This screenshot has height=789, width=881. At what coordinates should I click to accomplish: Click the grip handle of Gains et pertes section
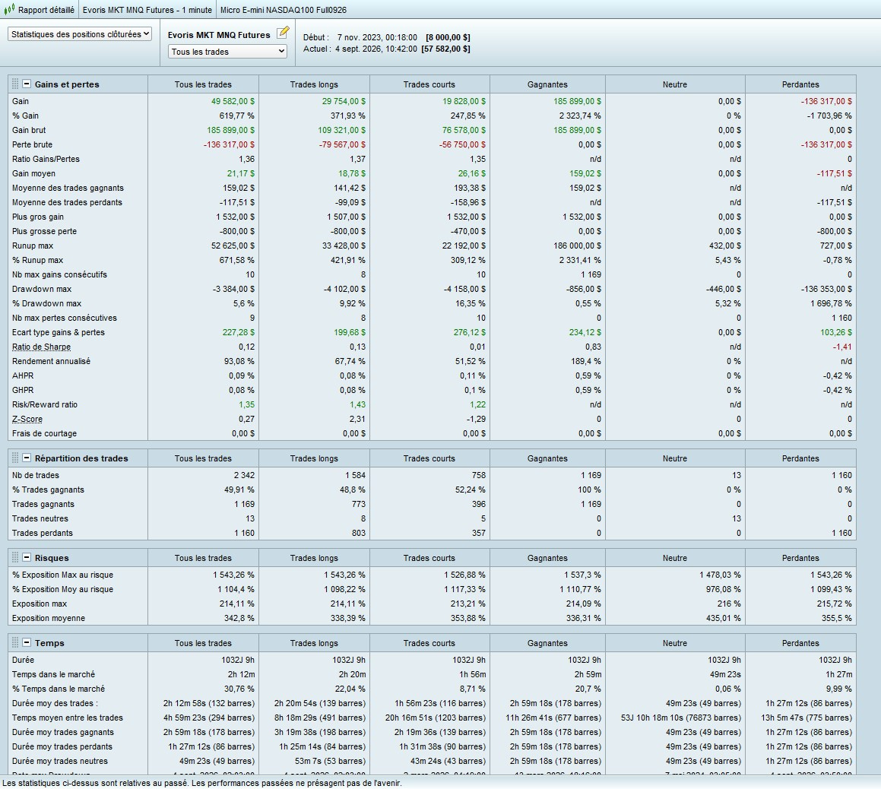pyautogui.click(x=15, y=84)
